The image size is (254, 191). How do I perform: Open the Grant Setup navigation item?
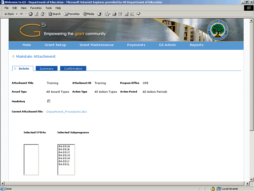pos(55,45)
